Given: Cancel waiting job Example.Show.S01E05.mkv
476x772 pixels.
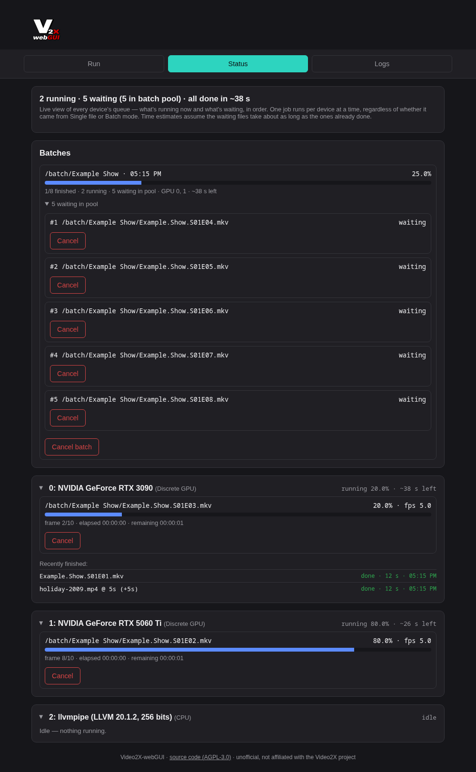Looking at the screenshot, I should tap(68, 285).
